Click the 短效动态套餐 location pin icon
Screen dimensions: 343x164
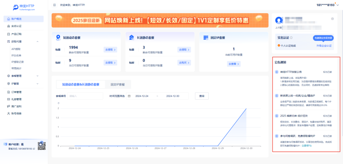click(x=58, y=37)
